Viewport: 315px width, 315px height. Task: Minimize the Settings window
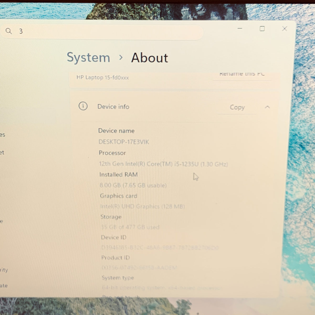pyautogui.click(x=240, y=28)
